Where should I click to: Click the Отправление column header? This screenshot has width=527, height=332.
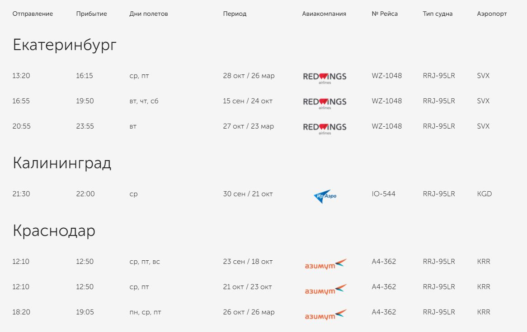(x=33, y=14)
